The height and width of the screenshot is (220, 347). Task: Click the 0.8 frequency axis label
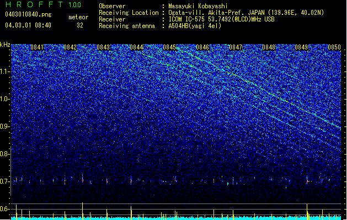(x=4, y=154)
